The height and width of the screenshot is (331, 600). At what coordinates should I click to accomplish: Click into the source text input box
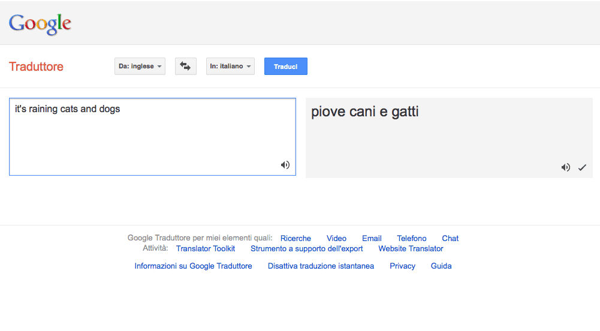tap(152, 137)
